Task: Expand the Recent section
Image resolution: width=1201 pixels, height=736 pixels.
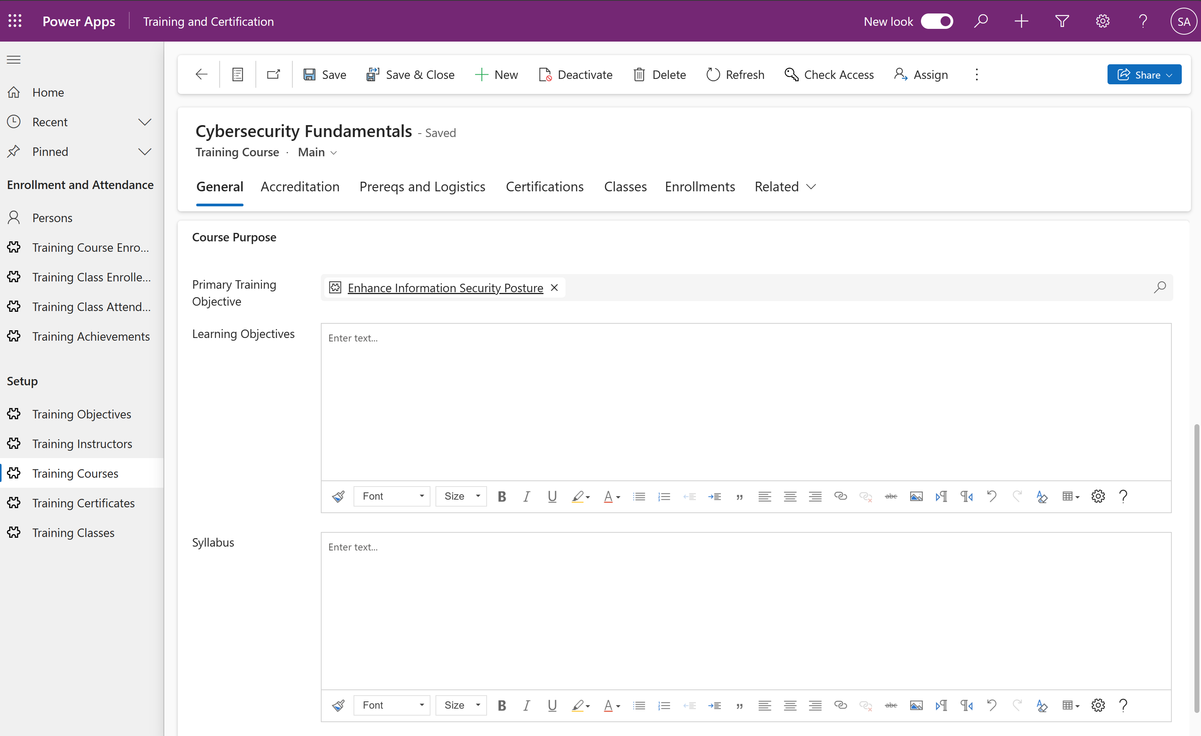Action: [82, 122]
